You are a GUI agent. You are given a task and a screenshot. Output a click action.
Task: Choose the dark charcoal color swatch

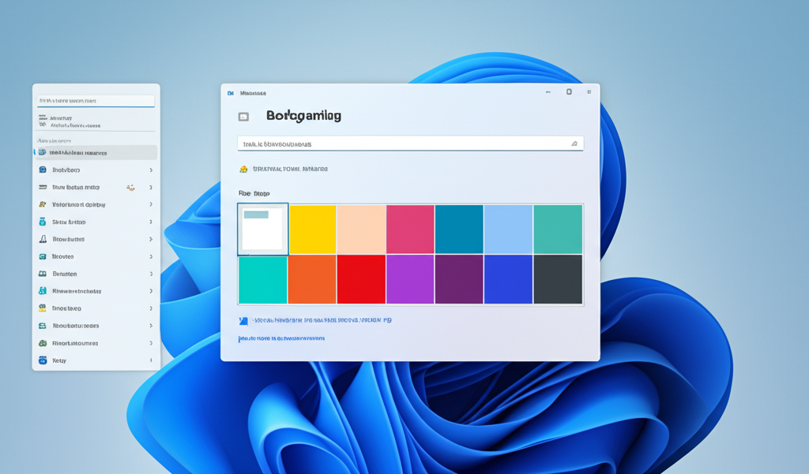pos(558,279)
